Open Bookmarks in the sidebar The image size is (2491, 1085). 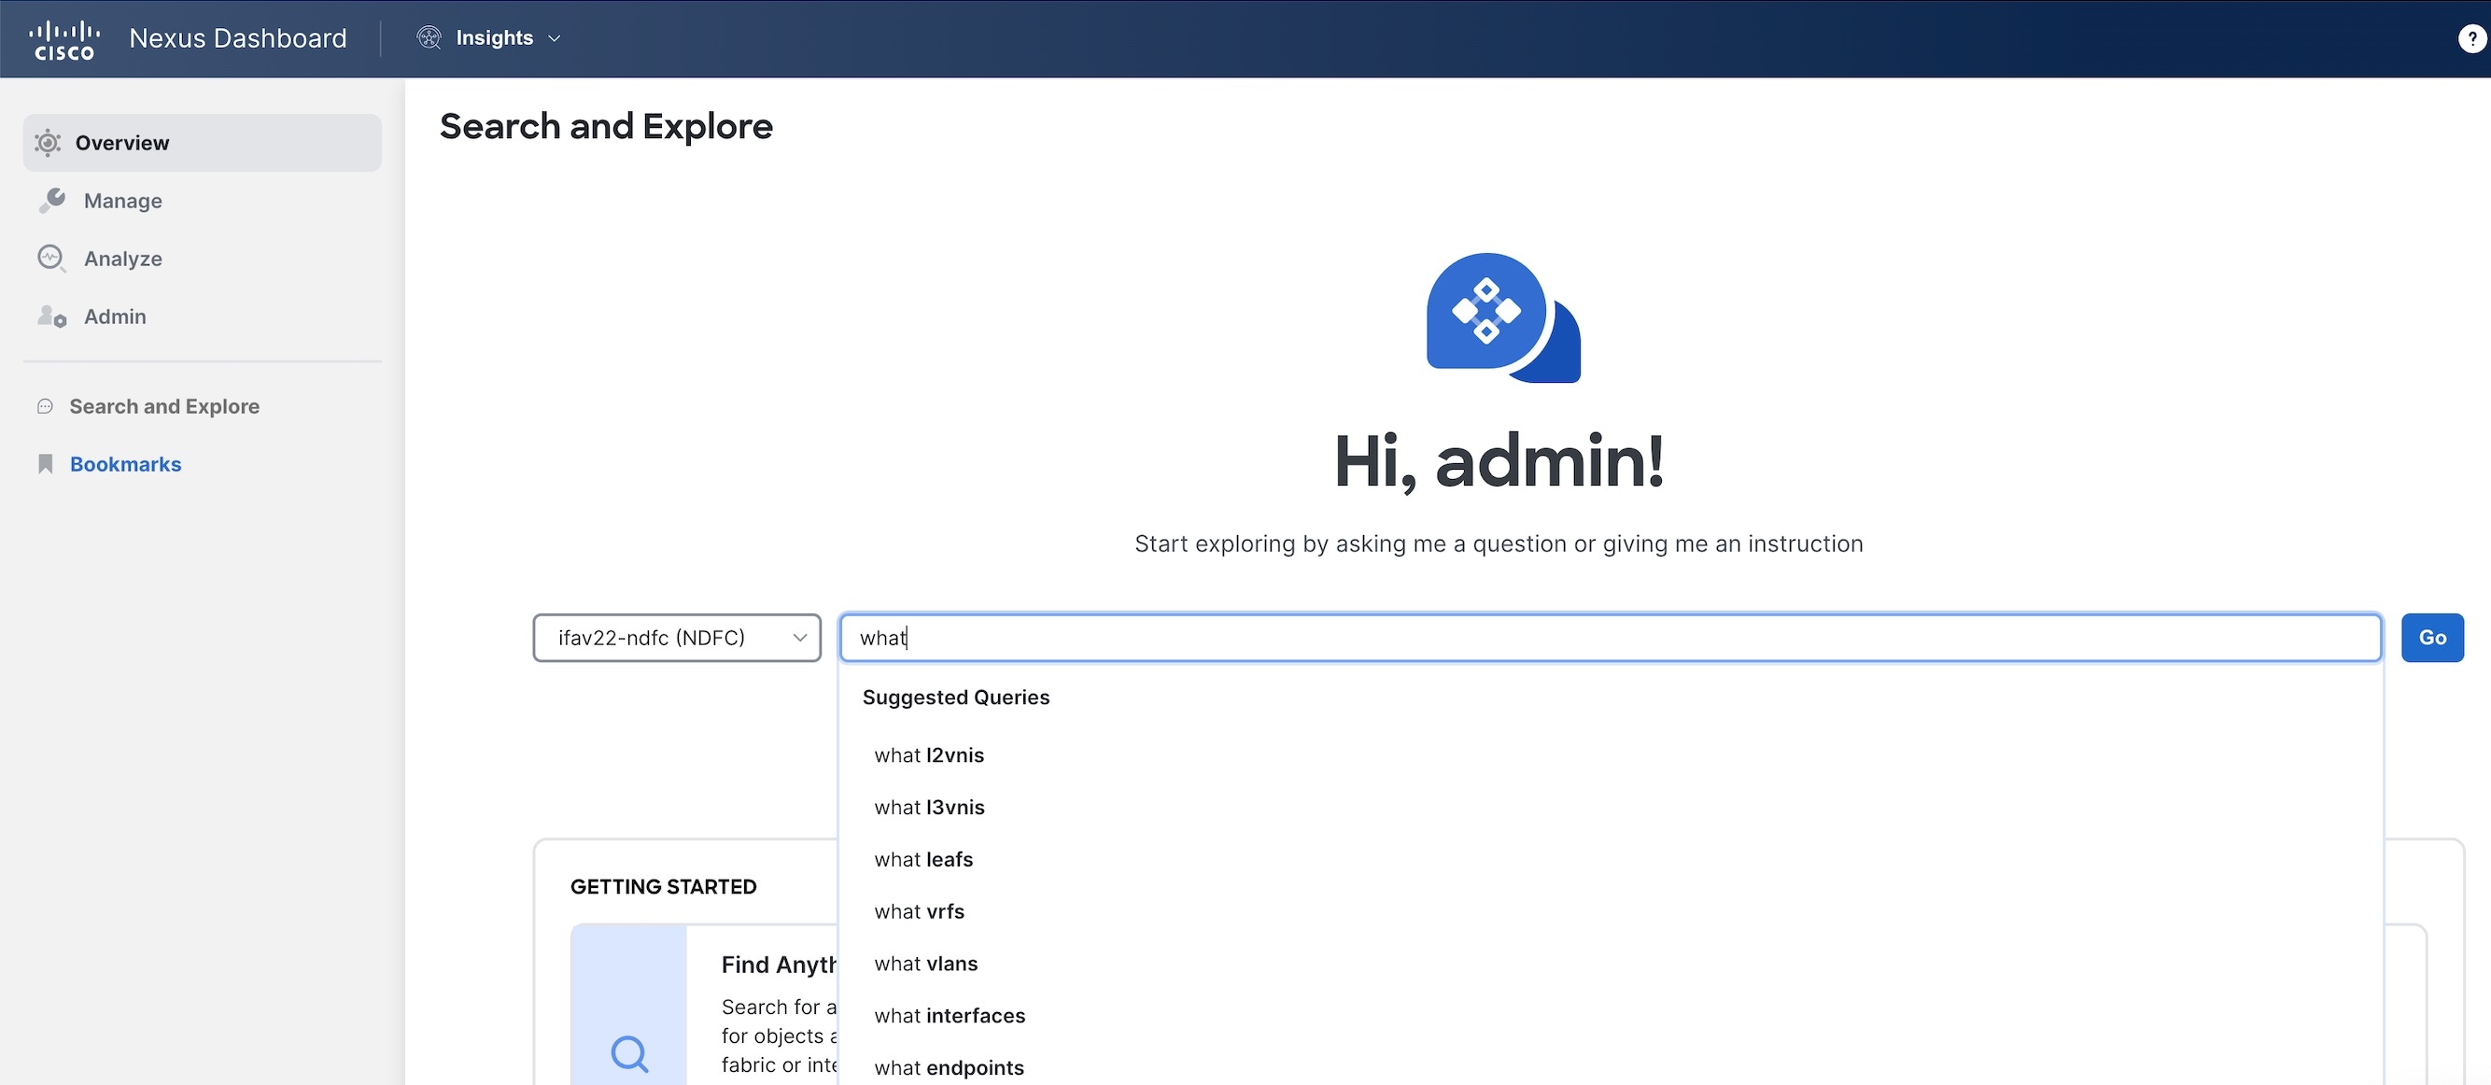126,464
